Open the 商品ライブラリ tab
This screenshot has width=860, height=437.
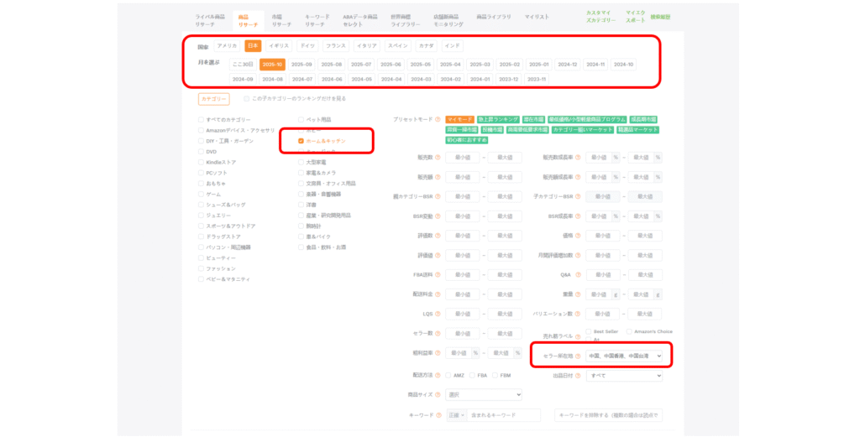point(493,16)
